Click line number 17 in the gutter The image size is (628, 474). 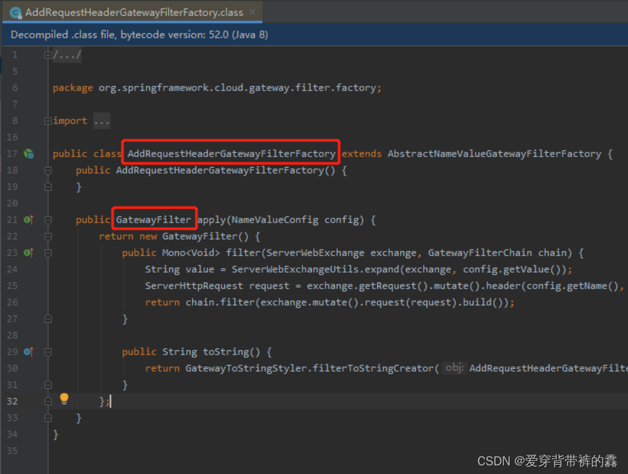click(x=12, y=154)
